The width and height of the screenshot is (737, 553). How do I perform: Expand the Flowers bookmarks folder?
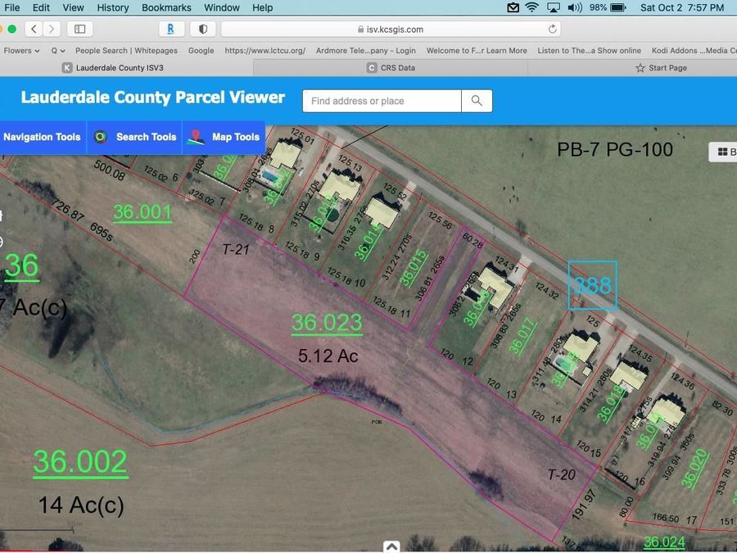pos(21,50)
